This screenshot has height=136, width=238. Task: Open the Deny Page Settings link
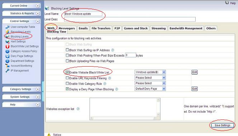pos(22,56)
